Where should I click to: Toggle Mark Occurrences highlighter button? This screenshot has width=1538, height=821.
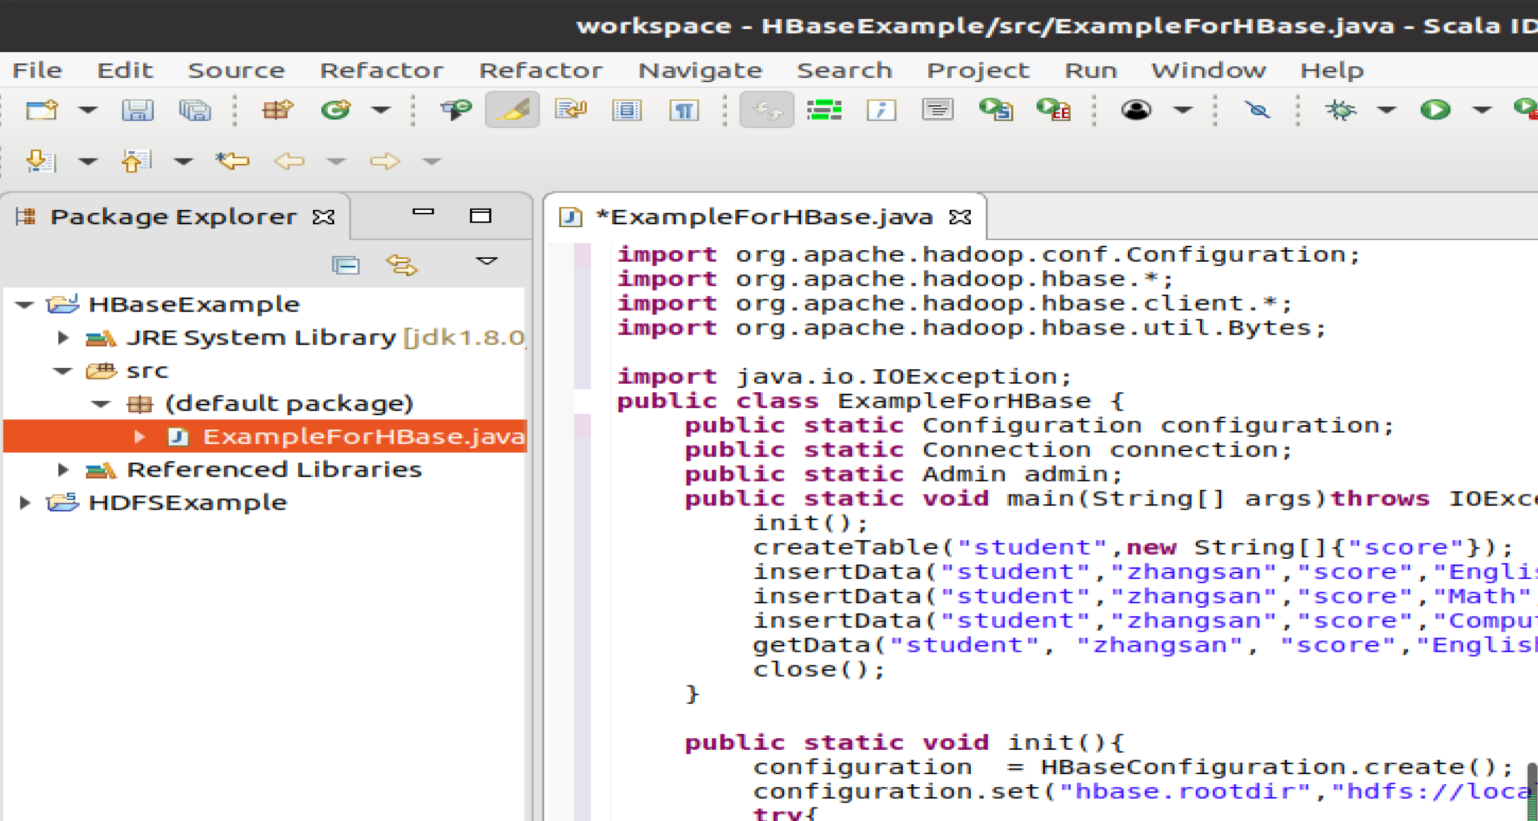[x=512, y=110]
